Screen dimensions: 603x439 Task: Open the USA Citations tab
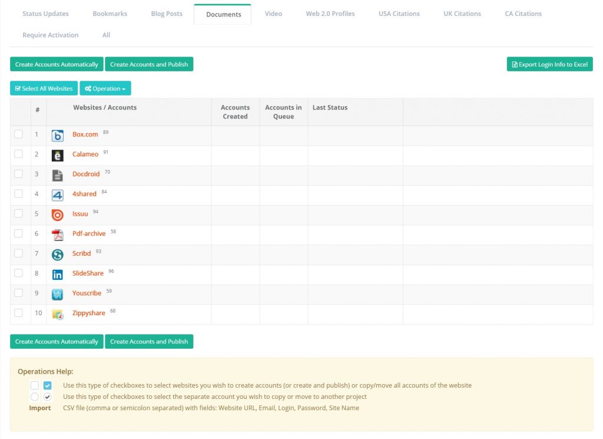(x=399, y=14)
